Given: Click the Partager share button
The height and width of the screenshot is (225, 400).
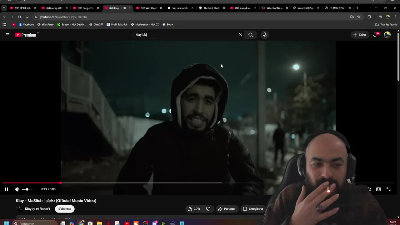Looking at the screenshot, I should (227, 209).
